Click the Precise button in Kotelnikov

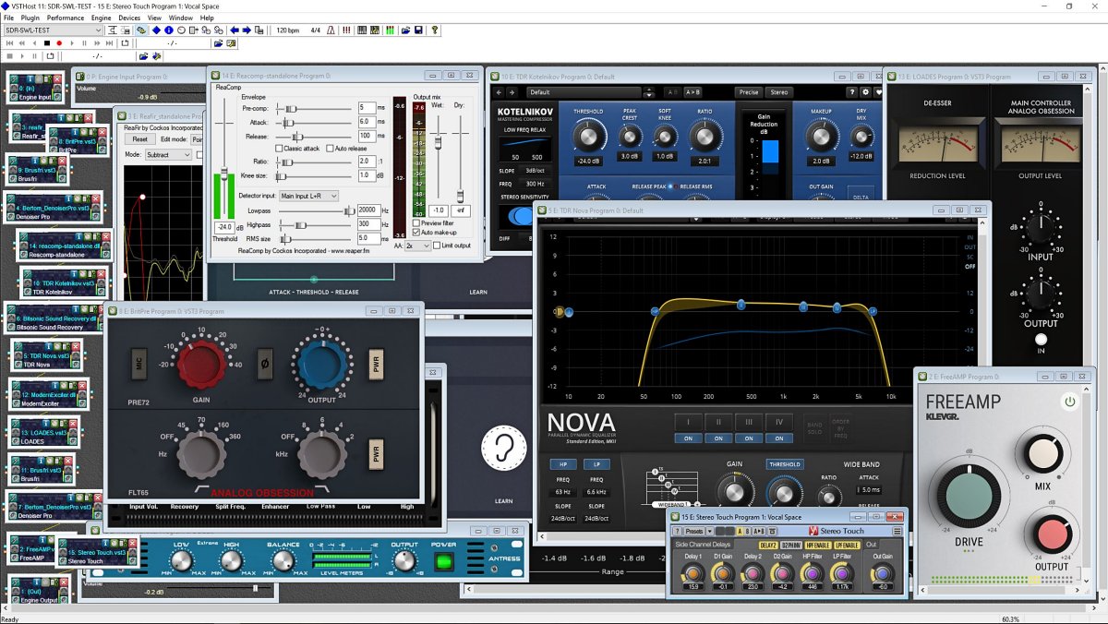748,92
